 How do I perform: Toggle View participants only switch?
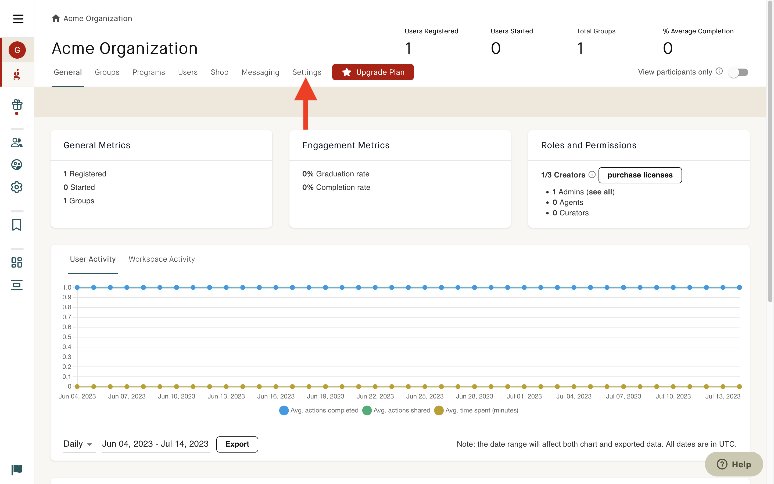(x=738, y=72)
